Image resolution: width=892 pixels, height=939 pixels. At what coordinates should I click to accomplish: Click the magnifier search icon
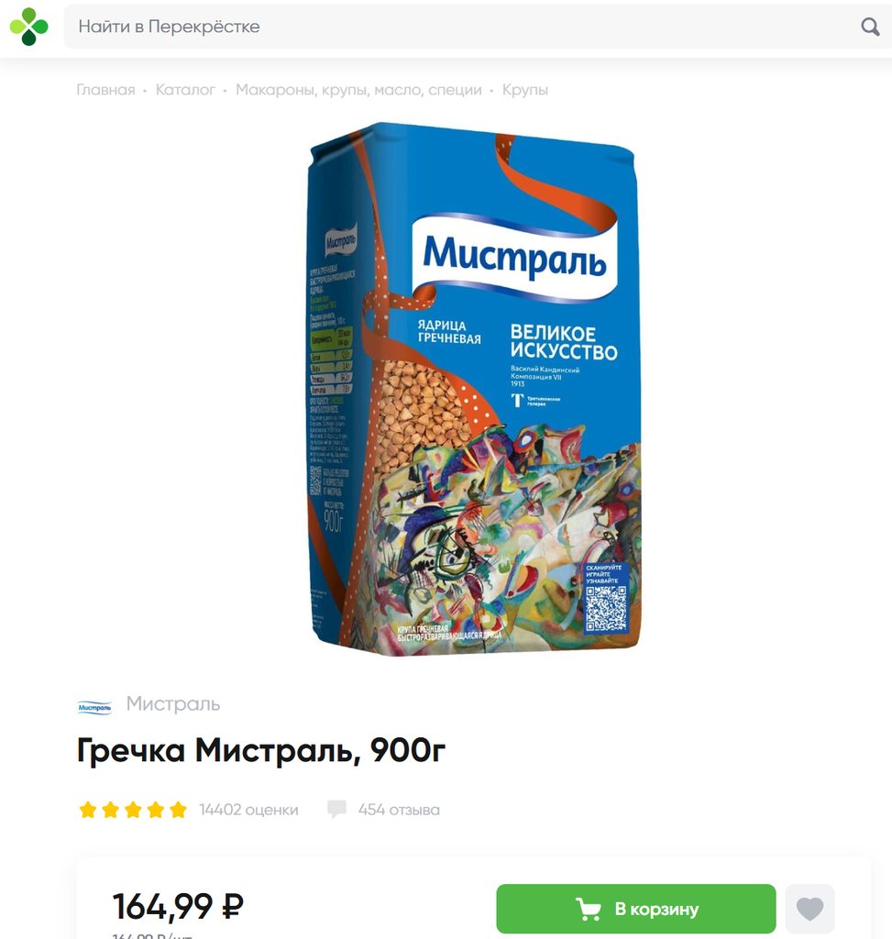point(870,27)
